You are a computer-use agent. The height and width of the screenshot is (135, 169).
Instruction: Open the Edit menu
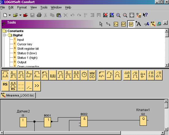point(11,7)
